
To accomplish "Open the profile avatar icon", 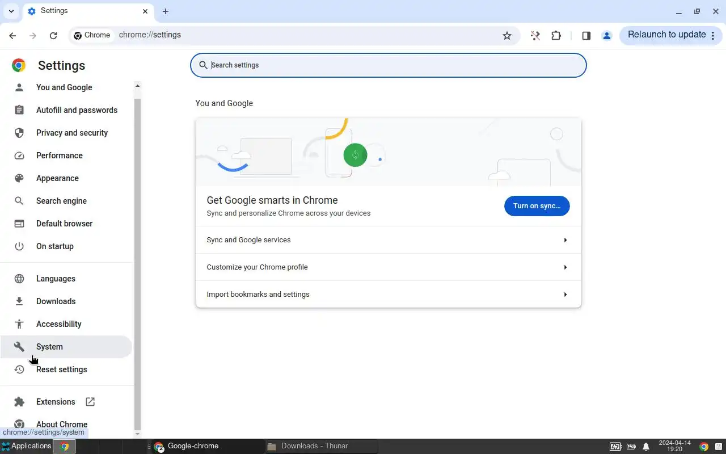I will coord(607,36).
